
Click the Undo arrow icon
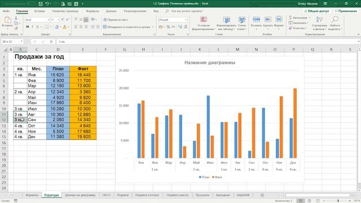point(47,4)
